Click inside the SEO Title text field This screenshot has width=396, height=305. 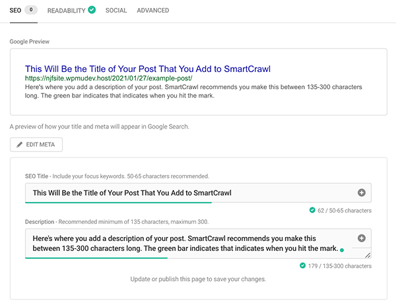click(185, 193)
